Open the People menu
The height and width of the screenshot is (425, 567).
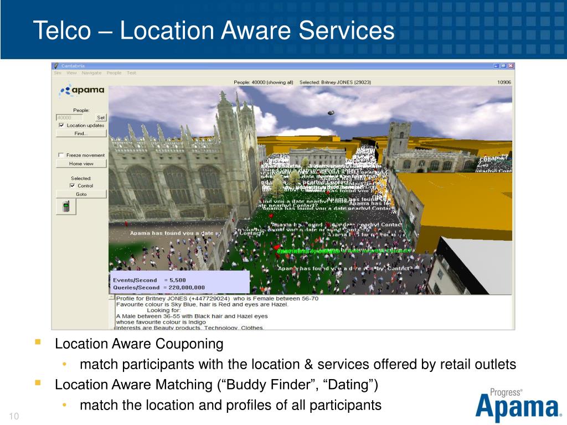pyautogui.click(x=114, y=73)
